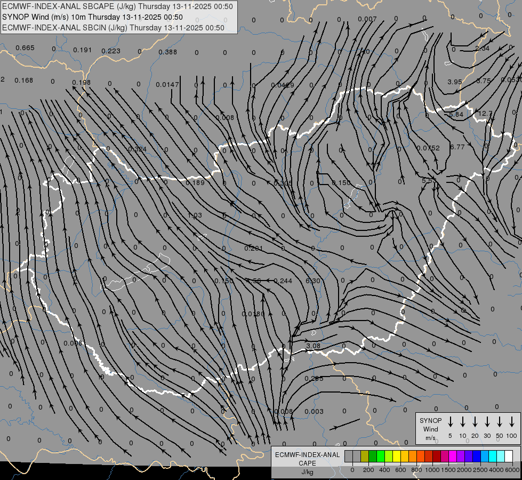
Task: Click the SBCAPE title line at top
Action: 117,6
